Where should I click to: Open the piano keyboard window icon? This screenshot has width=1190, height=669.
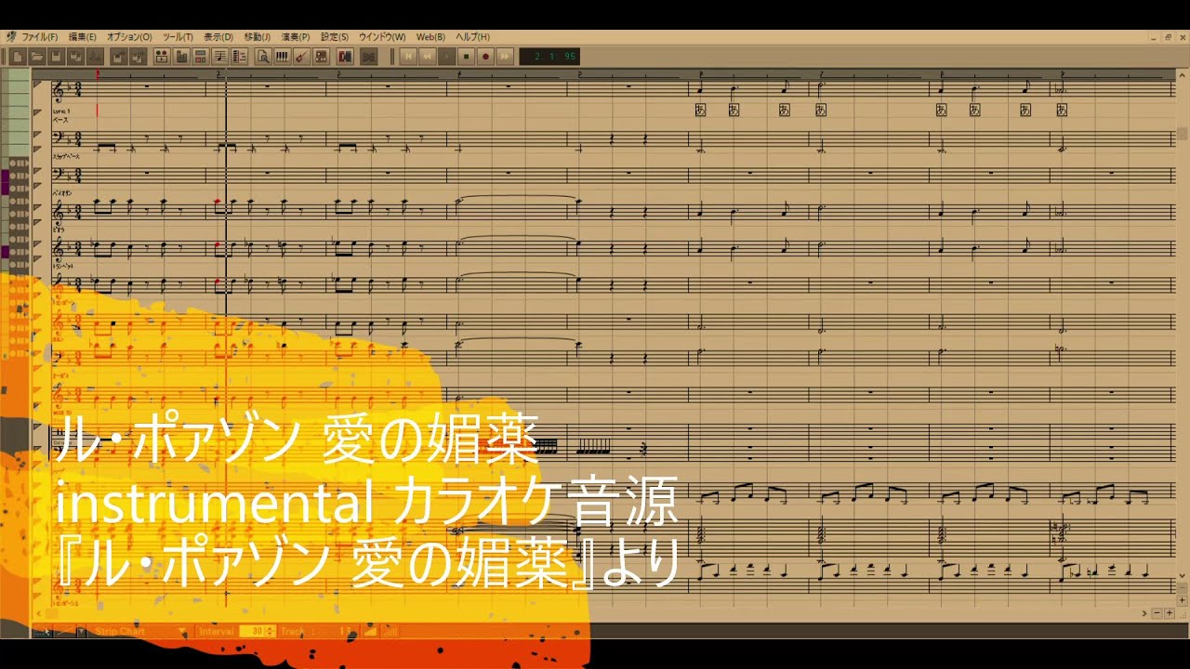(282, 57)
